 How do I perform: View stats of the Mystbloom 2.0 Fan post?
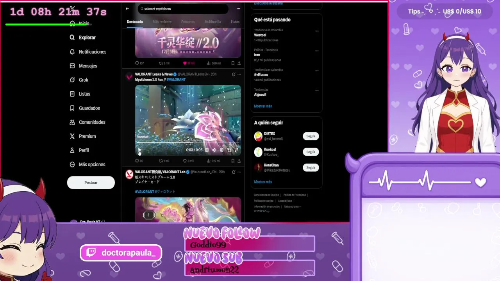point(214,161)
